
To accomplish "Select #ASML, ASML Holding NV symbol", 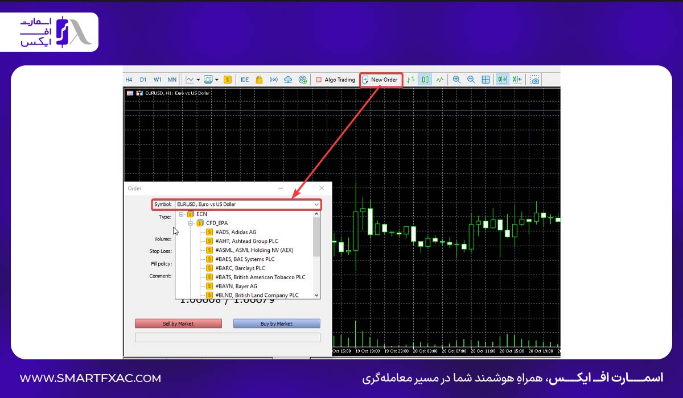I will (x=249, y=250).
